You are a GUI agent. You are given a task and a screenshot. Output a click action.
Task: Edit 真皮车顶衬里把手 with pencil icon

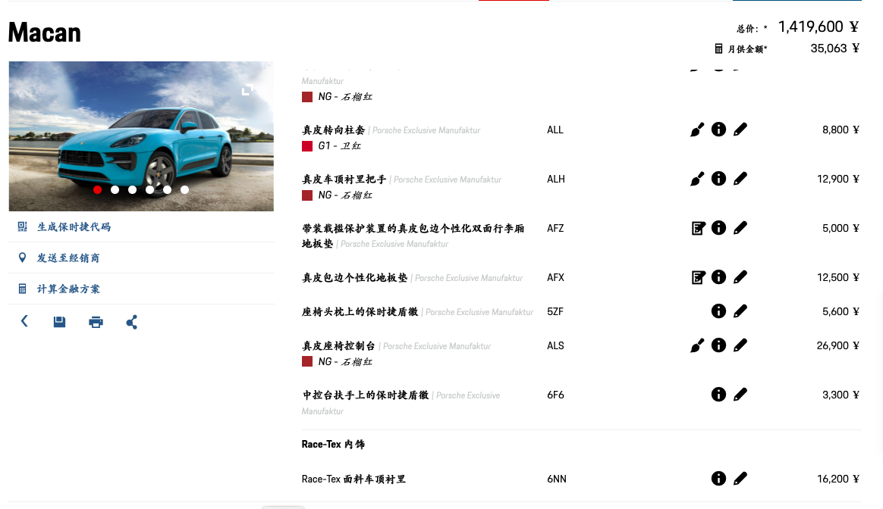coord(740,178)
